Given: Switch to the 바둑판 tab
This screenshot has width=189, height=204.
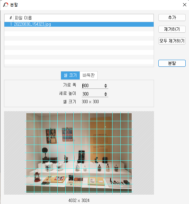Looking at the screenshot, I should coord(89,75).
